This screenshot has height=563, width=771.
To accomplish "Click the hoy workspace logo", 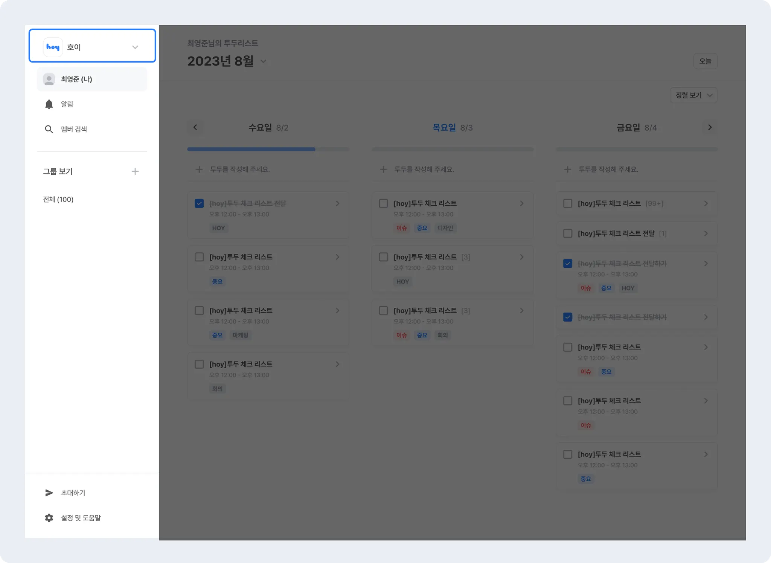I will (x=53, y=47).
